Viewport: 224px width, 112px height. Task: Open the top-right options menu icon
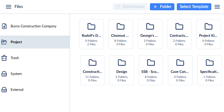pos(217,7)
